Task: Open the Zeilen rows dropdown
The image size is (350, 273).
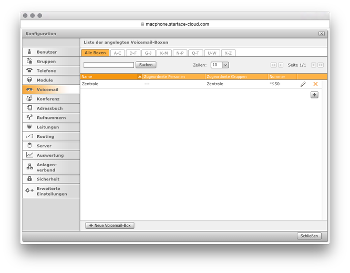Action: tap(225, 65)
